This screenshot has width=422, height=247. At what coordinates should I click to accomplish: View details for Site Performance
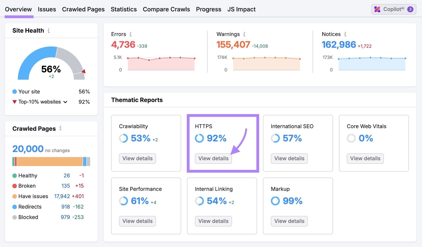137,221
